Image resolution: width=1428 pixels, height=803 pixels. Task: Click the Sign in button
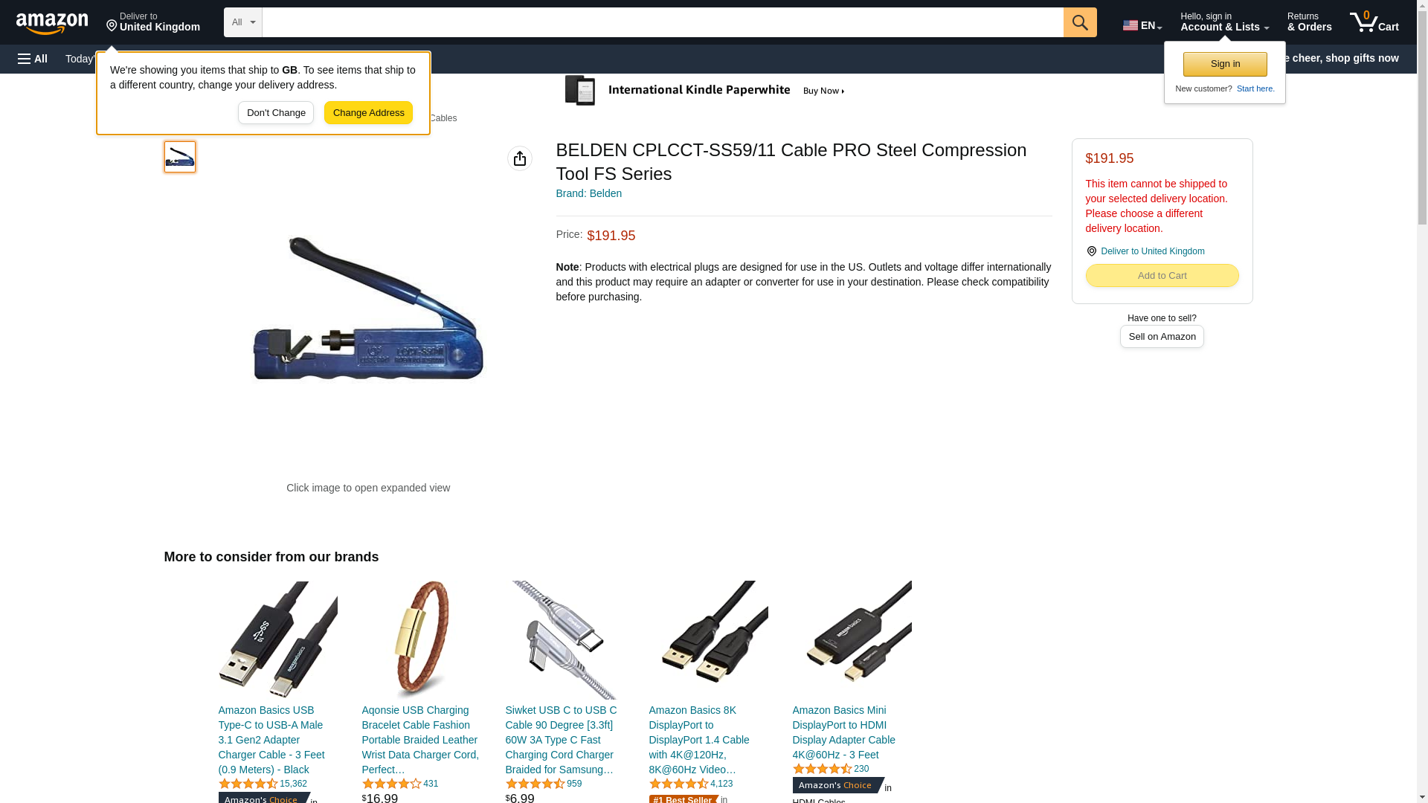click(x=1225, y=64)
